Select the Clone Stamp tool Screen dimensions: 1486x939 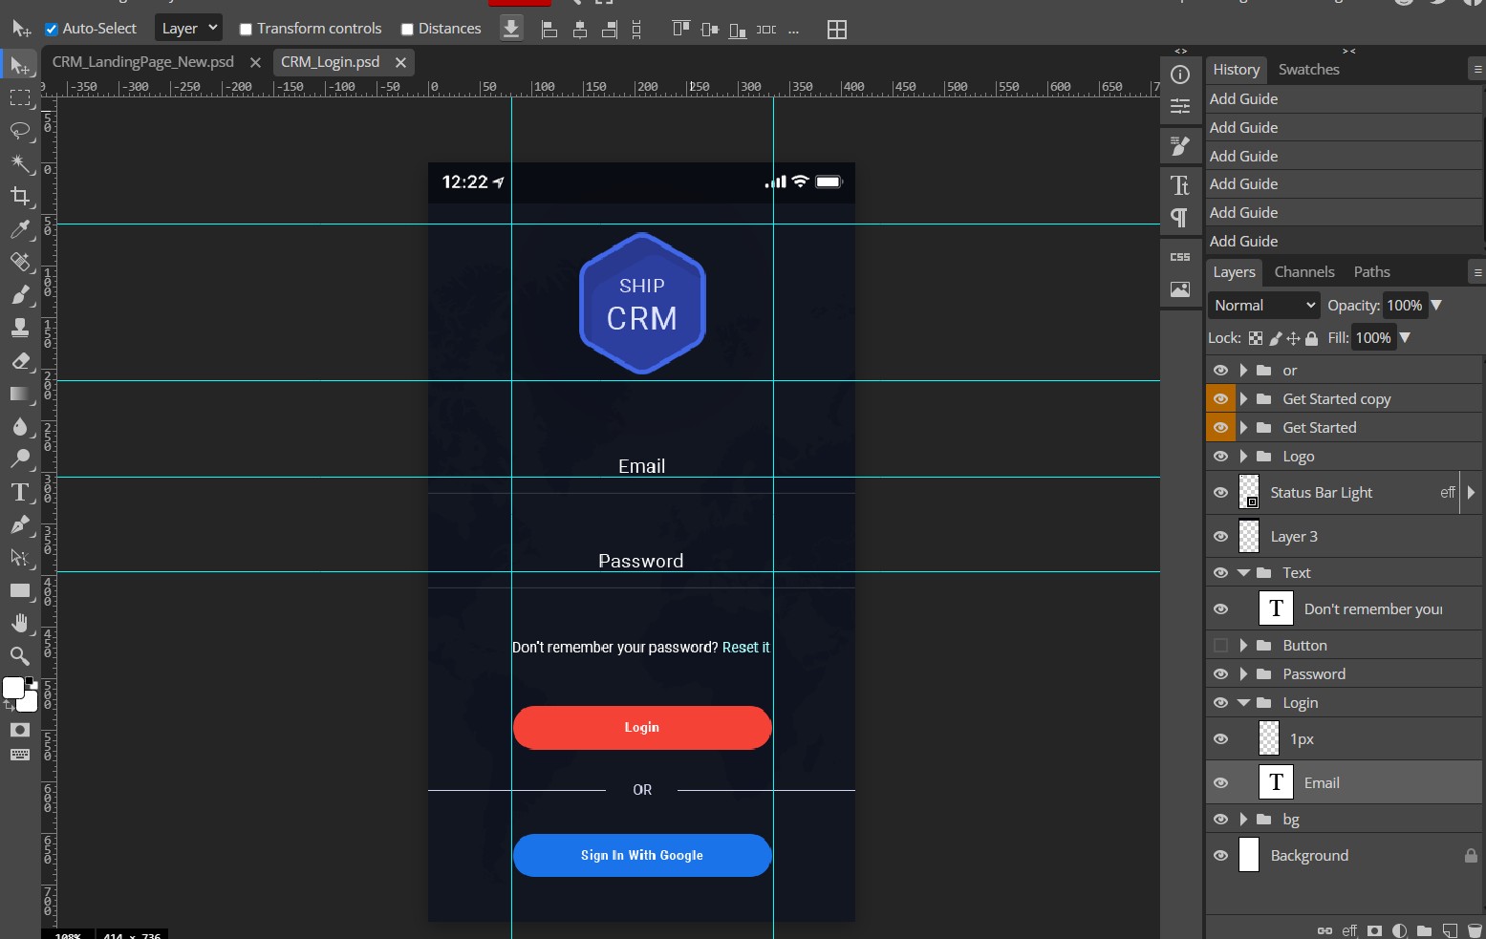20,328
